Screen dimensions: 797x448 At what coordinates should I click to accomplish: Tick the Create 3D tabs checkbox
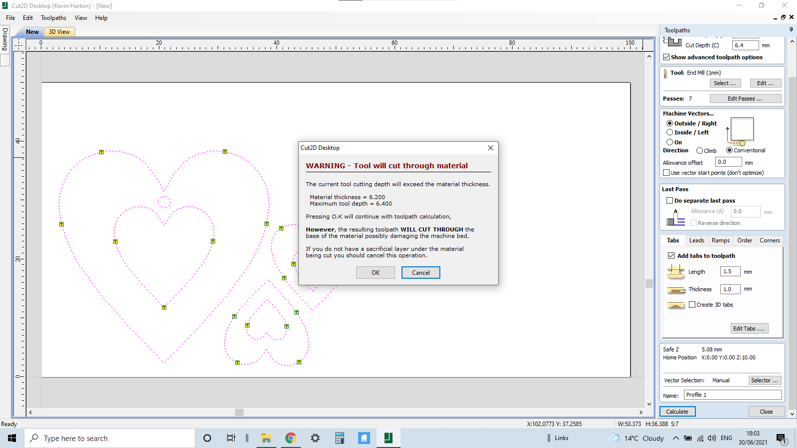(692, 305)
